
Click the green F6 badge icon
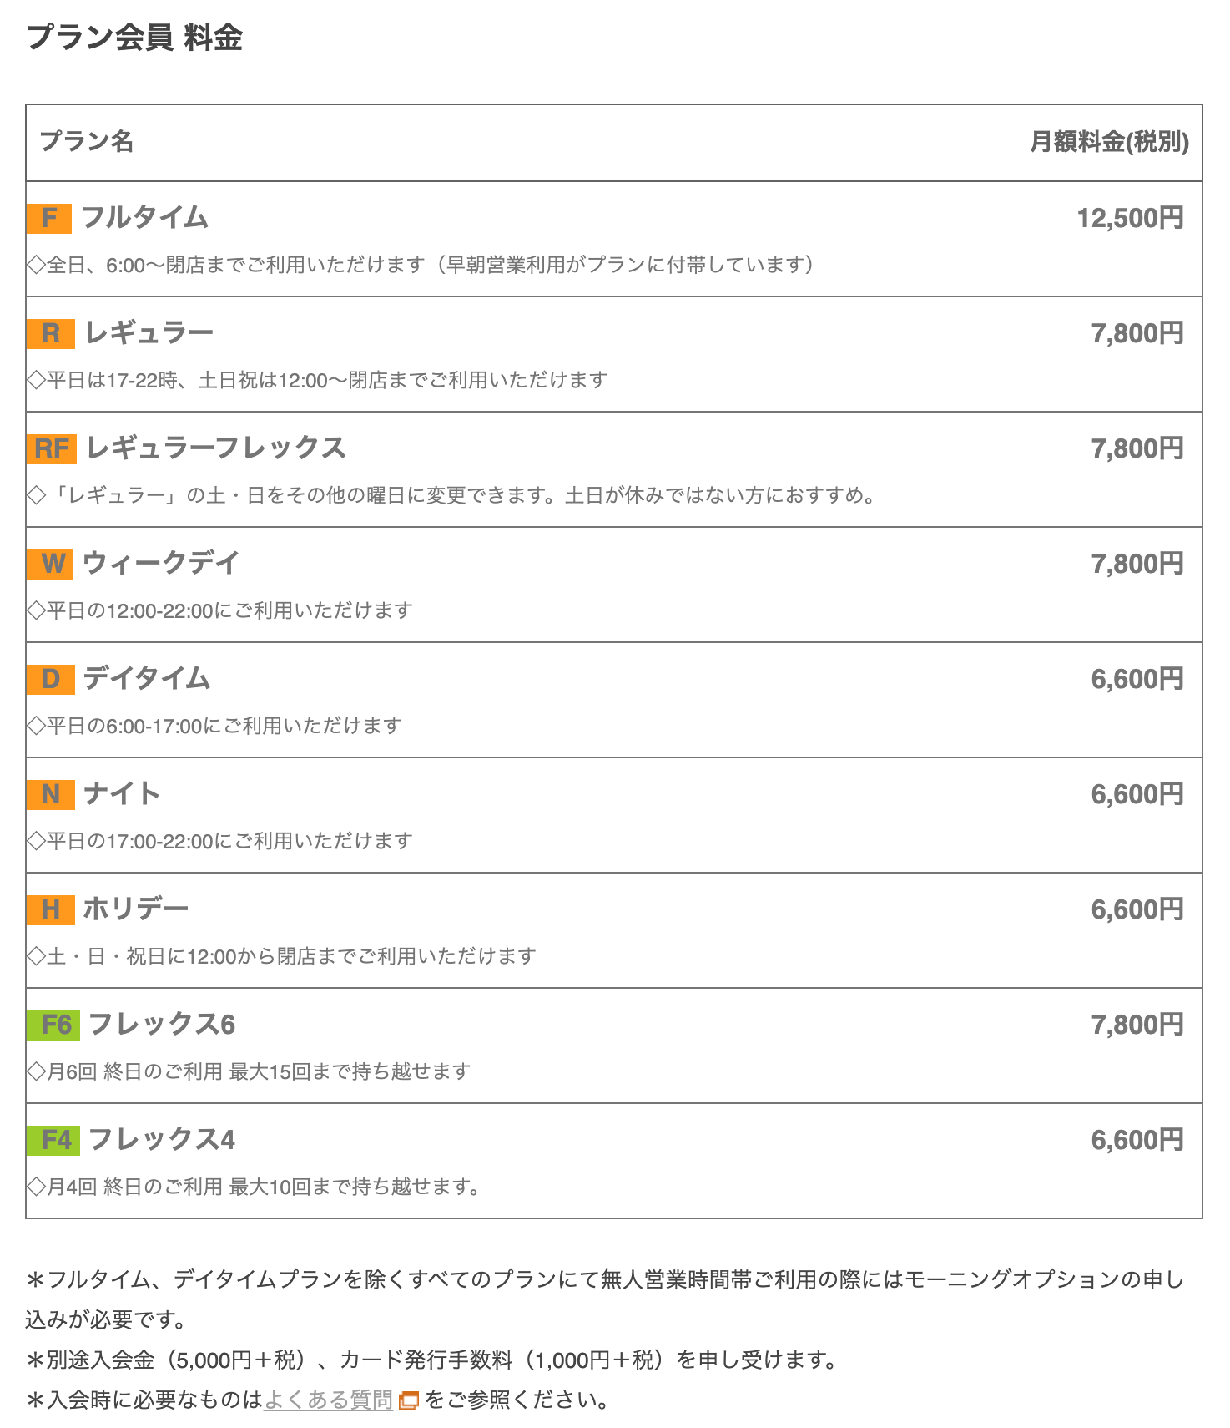[53, 1025]
